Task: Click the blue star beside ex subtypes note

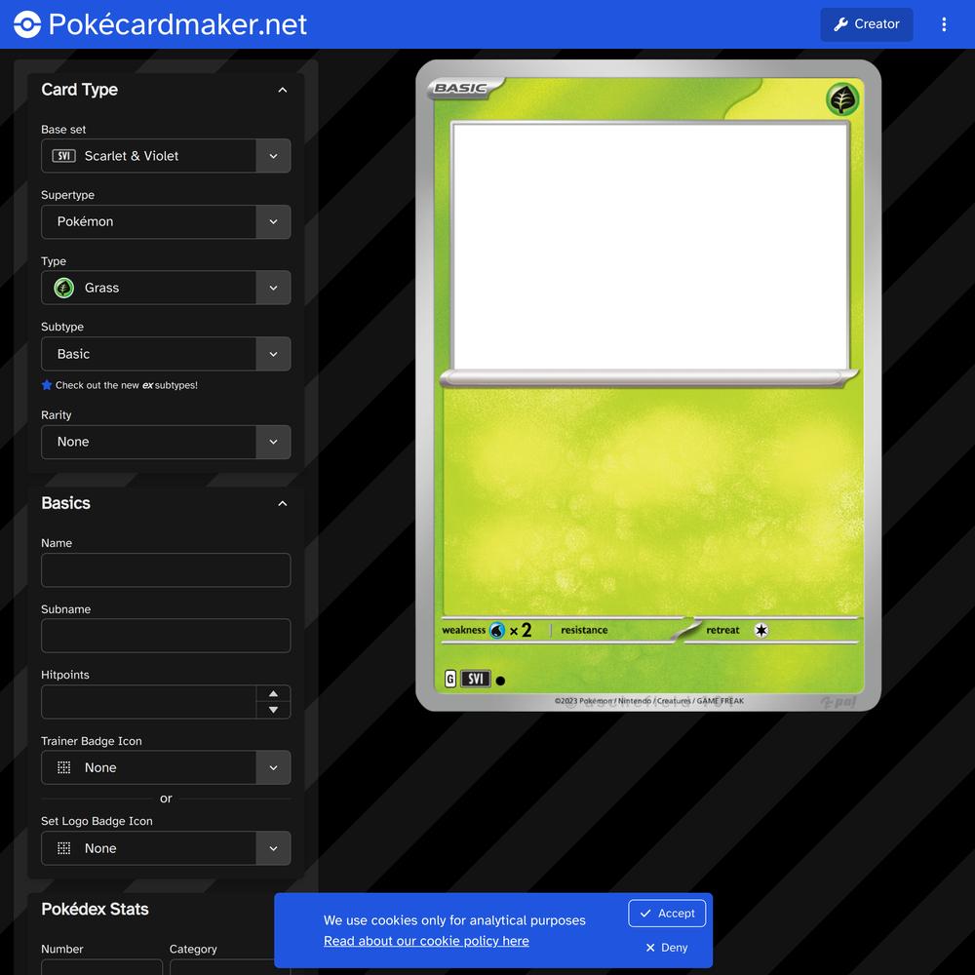Action: (x=47, y=385)
